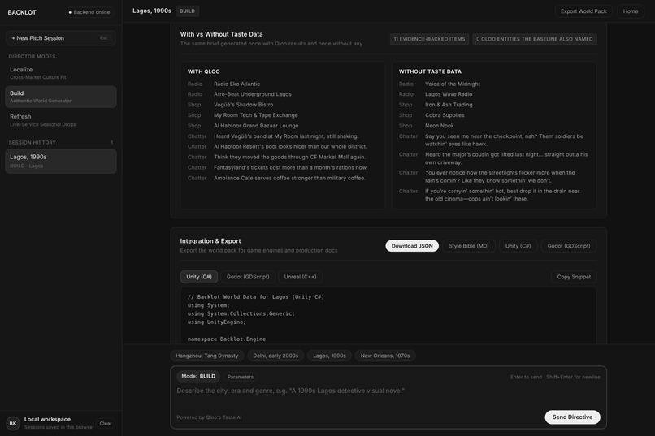Send the directive
Viewport: 655px width, 436px height.
(x=572, y=417)
